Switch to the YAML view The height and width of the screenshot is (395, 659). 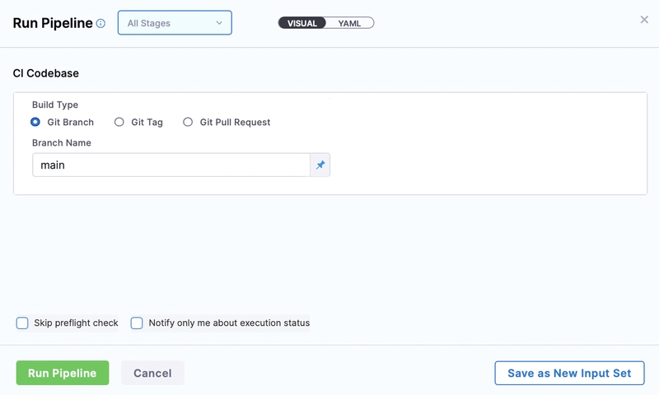pyautogui.click(x=350, y=23)
